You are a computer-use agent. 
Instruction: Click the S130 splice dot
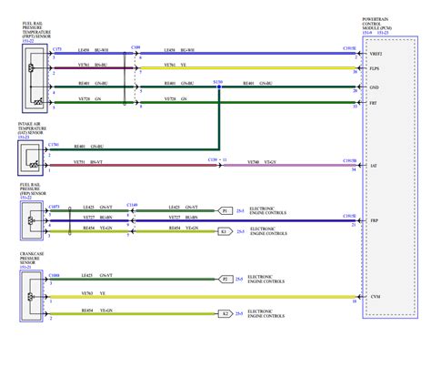(x=219, y=87)
